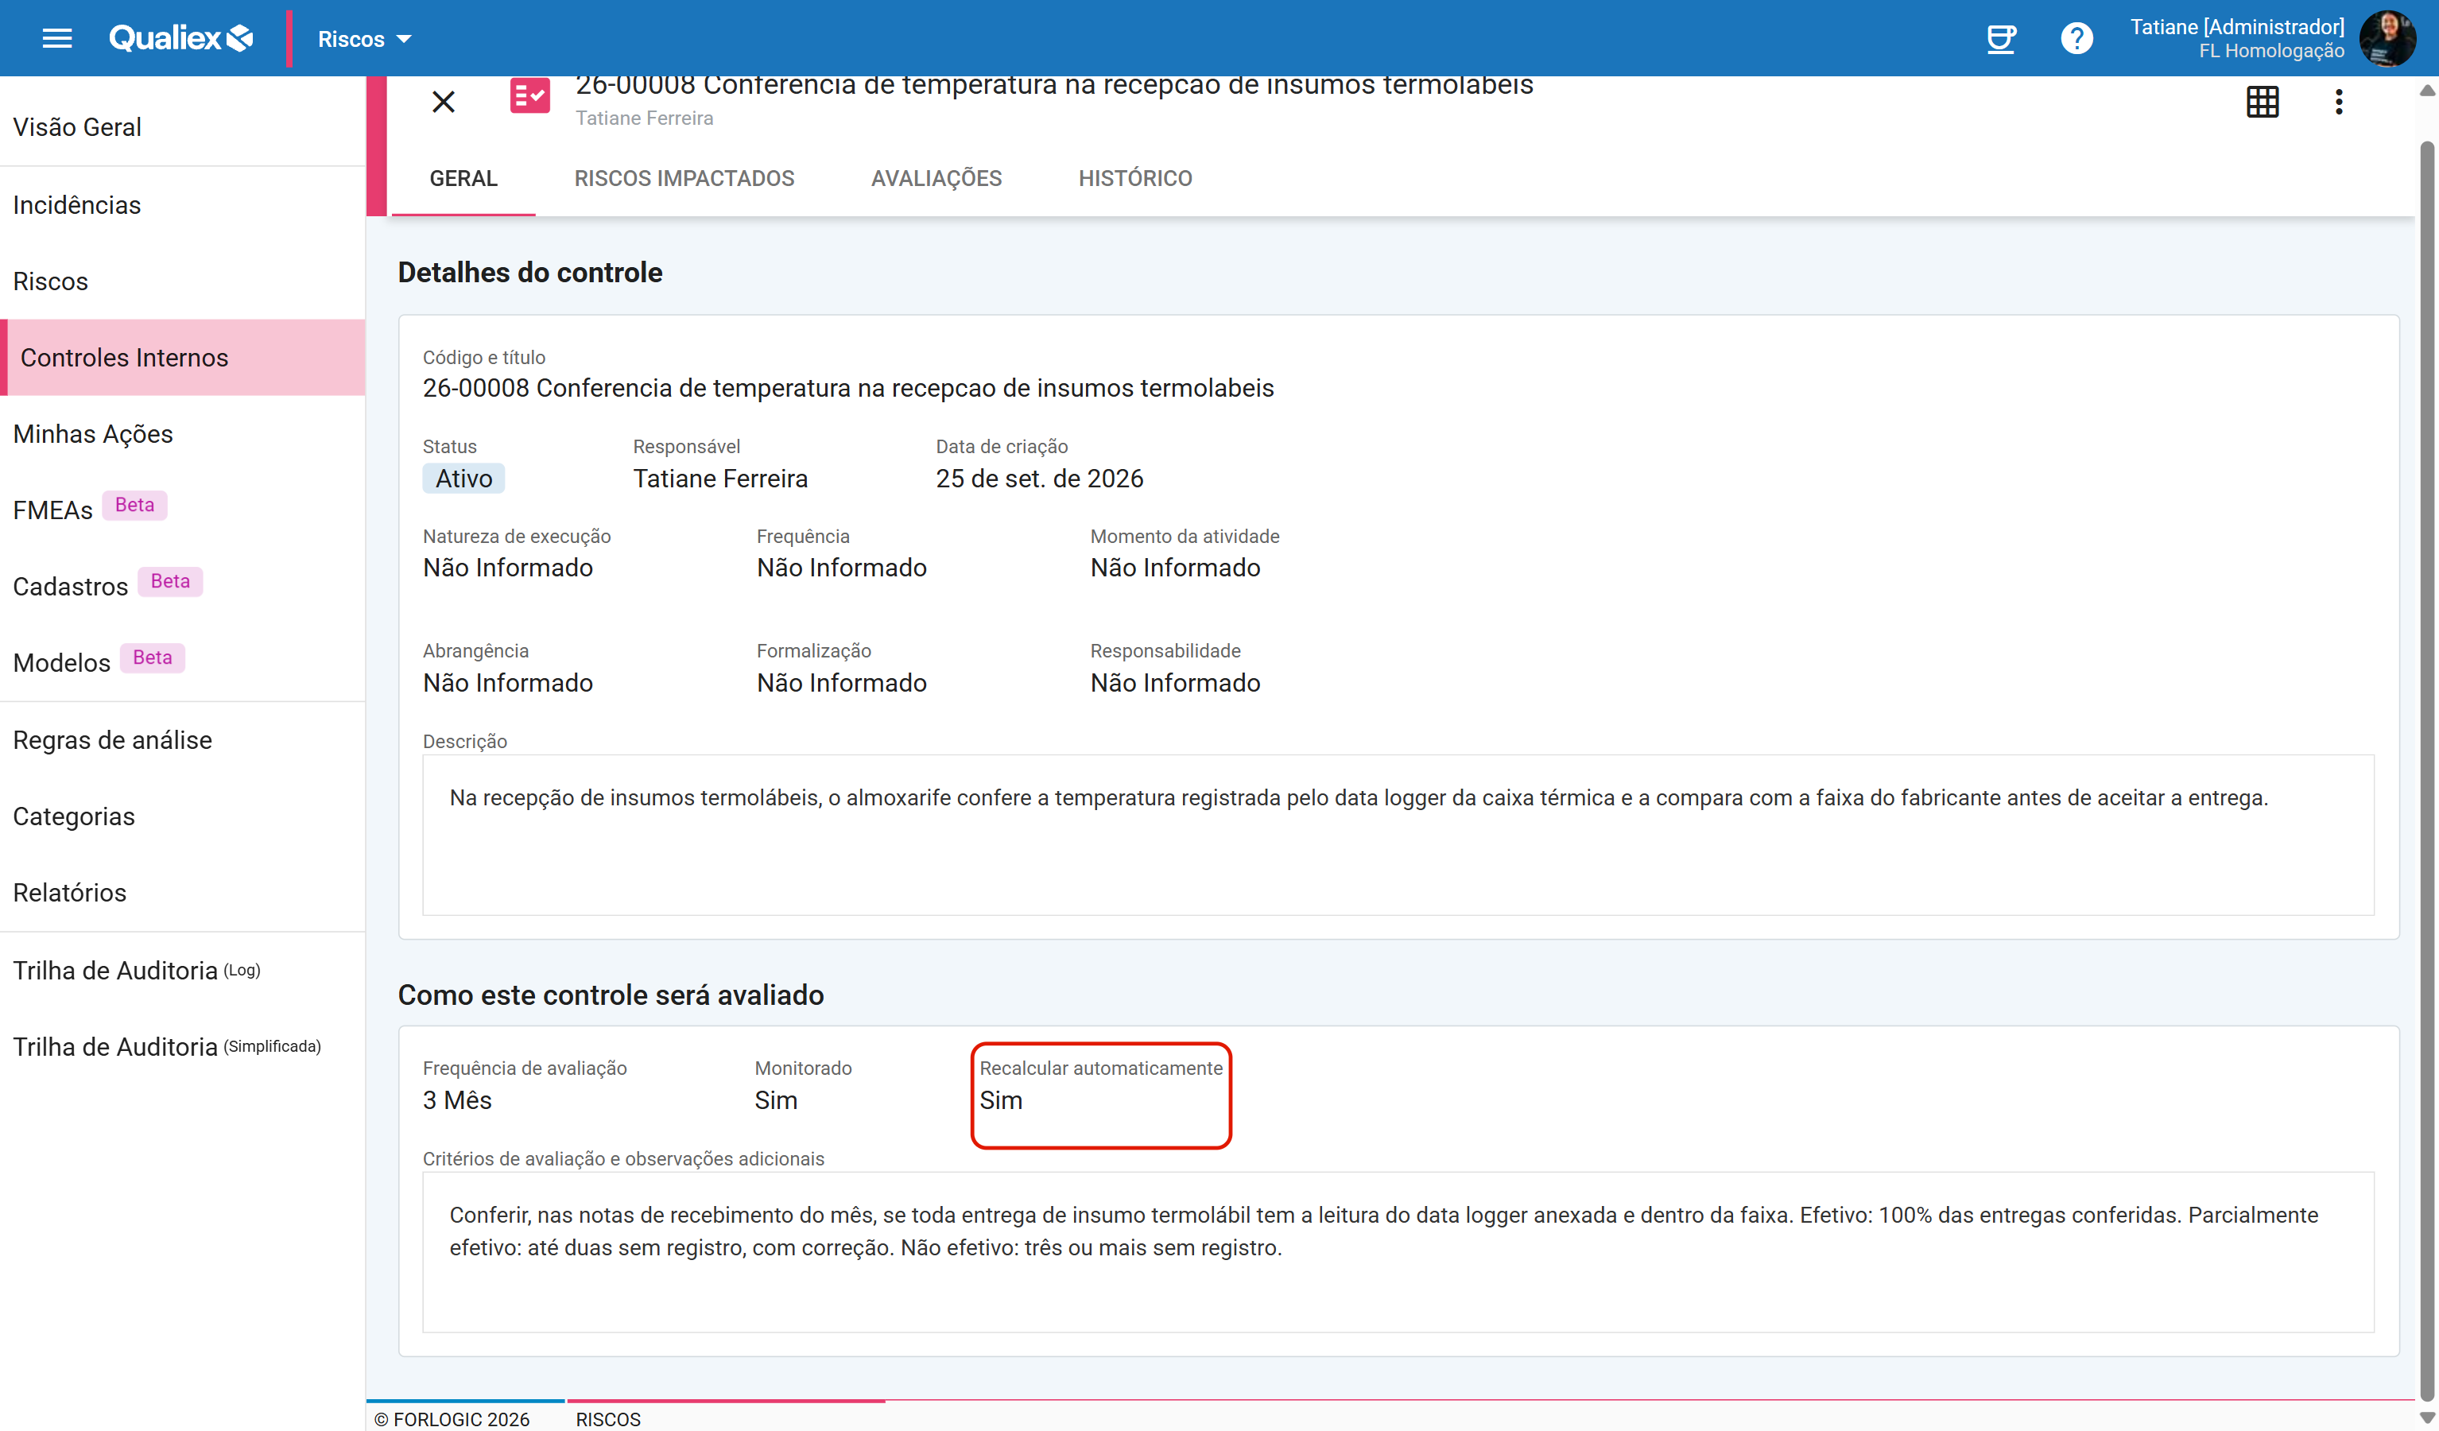Viewport: 2439px width, 1431px height.
Task: Open FMEAs Beta sidebar item
Action: tap(183, 510)
